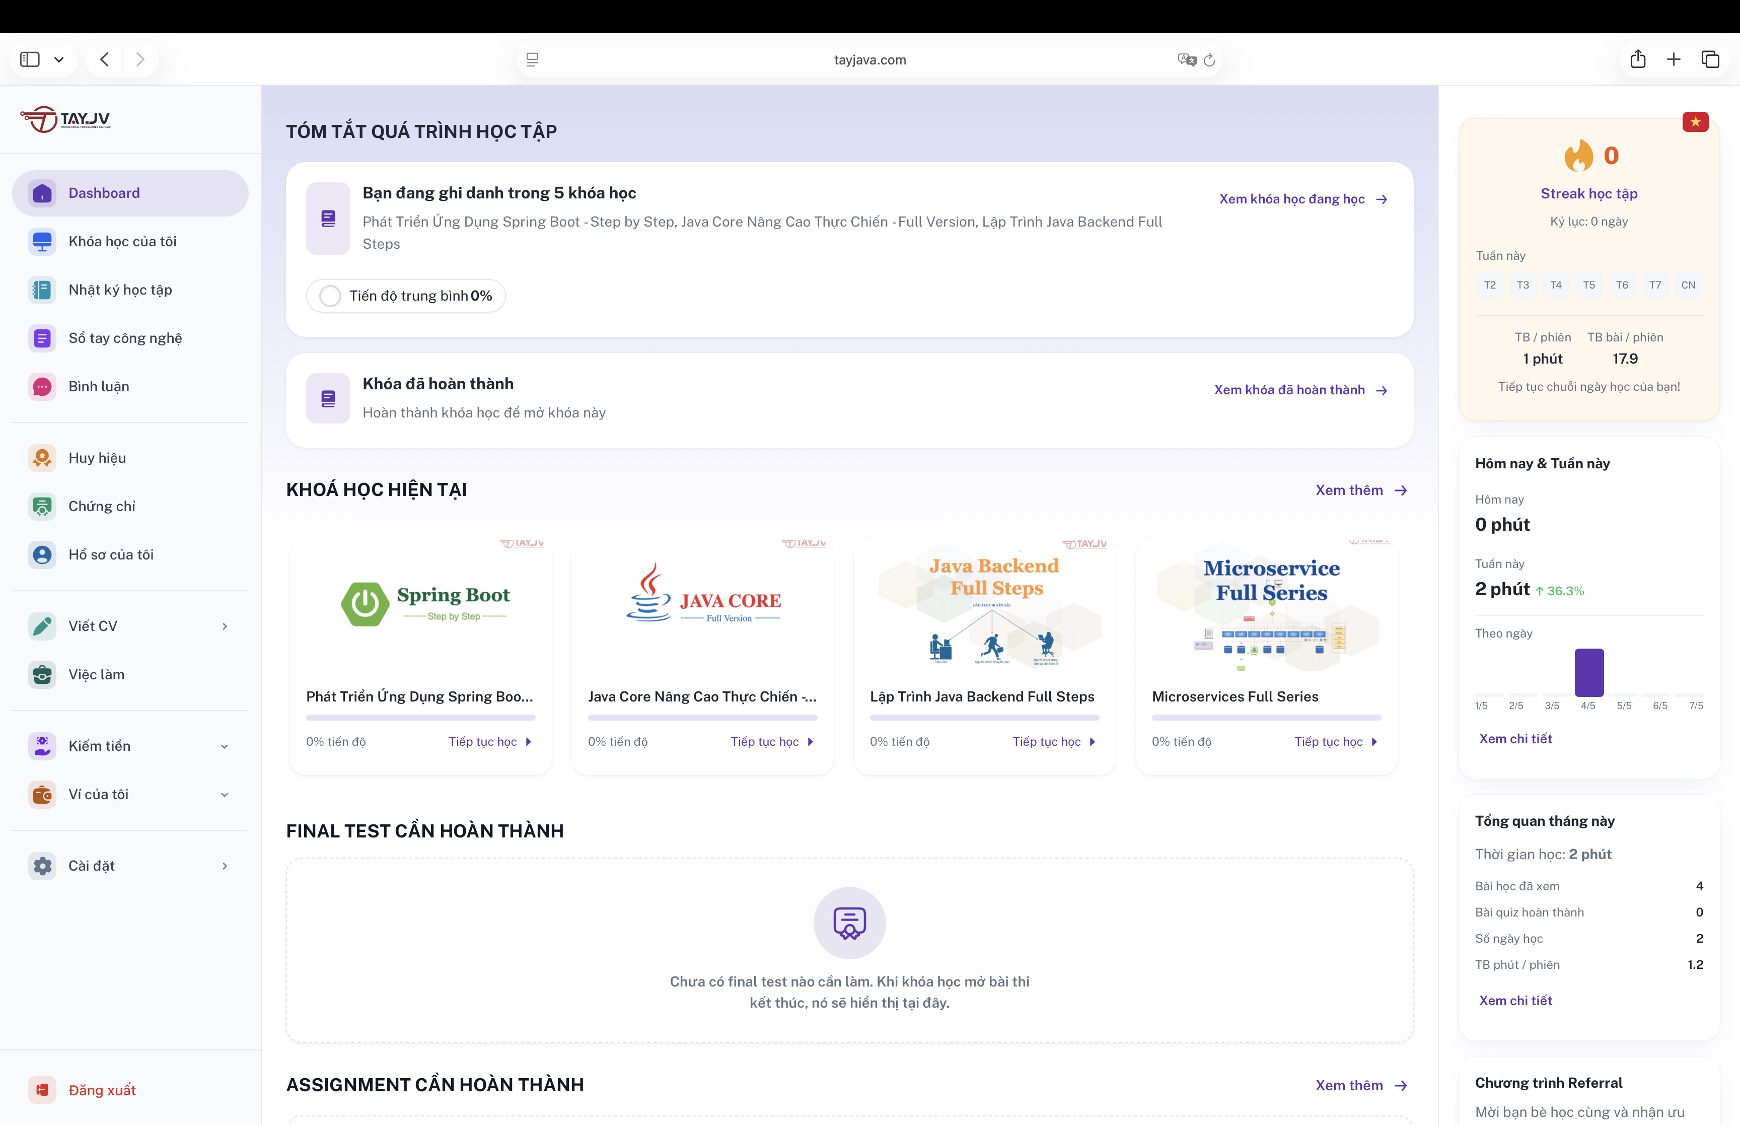Select the T4 day in streak week

tap(1556, 285)
